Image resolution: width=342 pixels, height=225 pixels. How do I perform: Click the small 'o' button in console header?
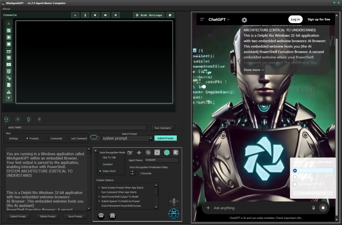click(x=75, y=15)
